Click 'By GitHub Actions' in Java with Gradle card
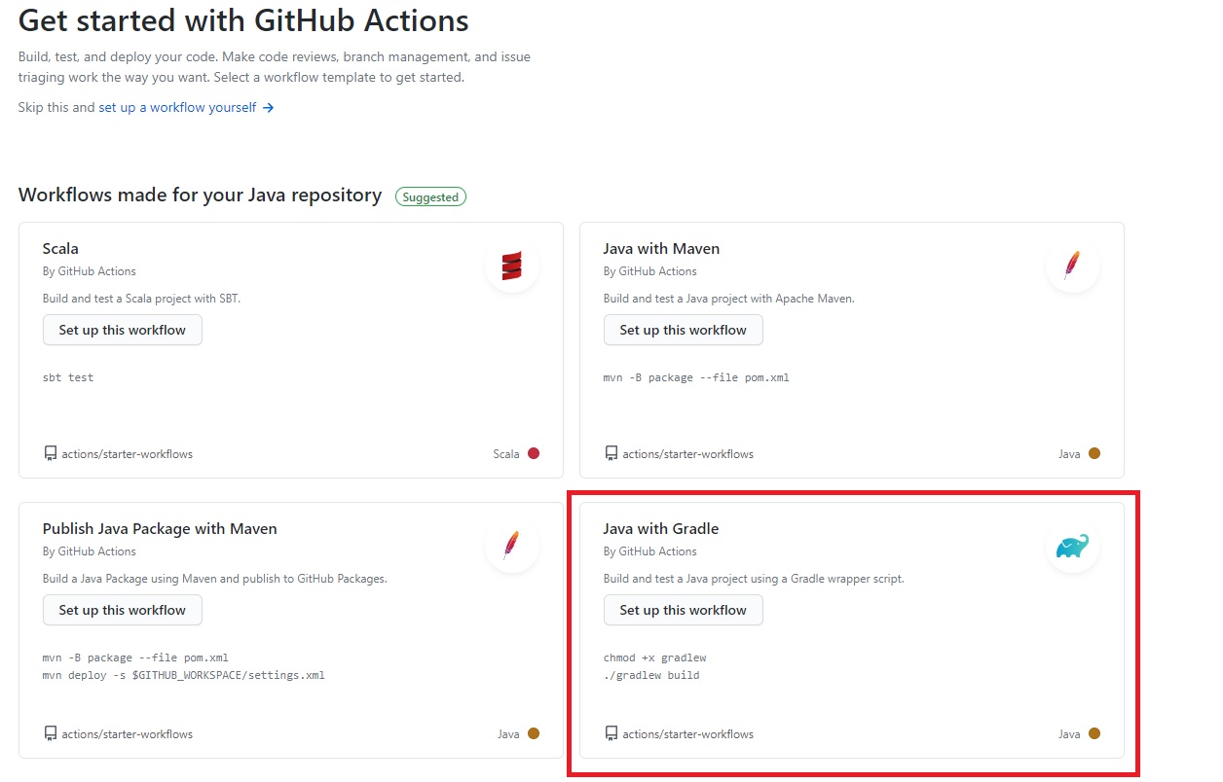This screenshot has height=782, width=1223. pos(650,551)
